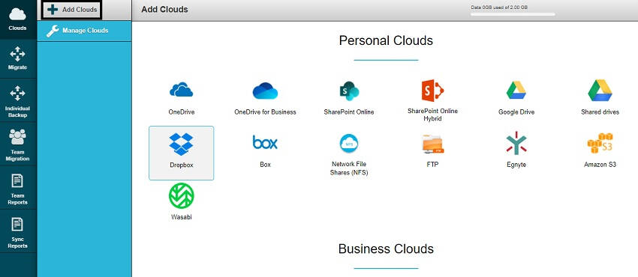The image size is (638, 277).
Task: Select the Google Drive icon
Action: click(516, 91)
